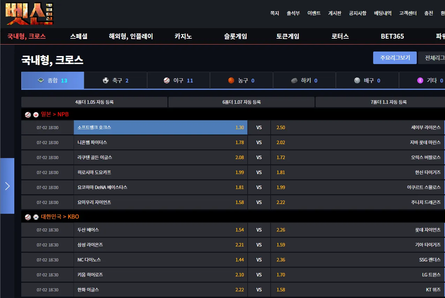Pick KT 위즈 at 1.58 odds
Viewport: 445px width, 298px height.
point(358,290)
